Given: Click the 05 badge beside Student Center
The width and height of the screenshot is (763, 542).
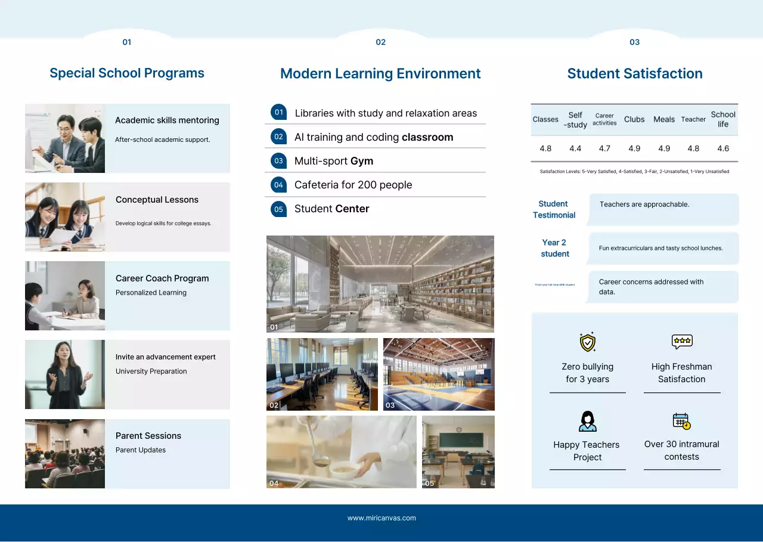Looking at the screenshot, I should click(278, 209).
